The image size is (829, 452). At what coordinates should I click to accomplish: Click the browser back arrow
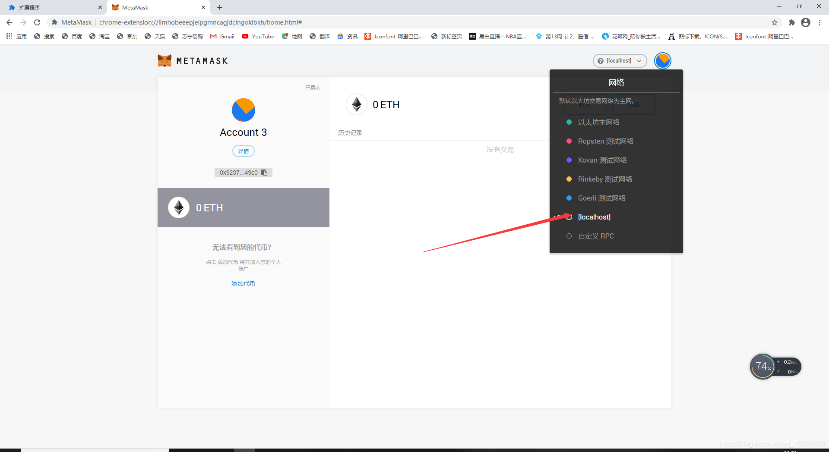pos(9,22)
